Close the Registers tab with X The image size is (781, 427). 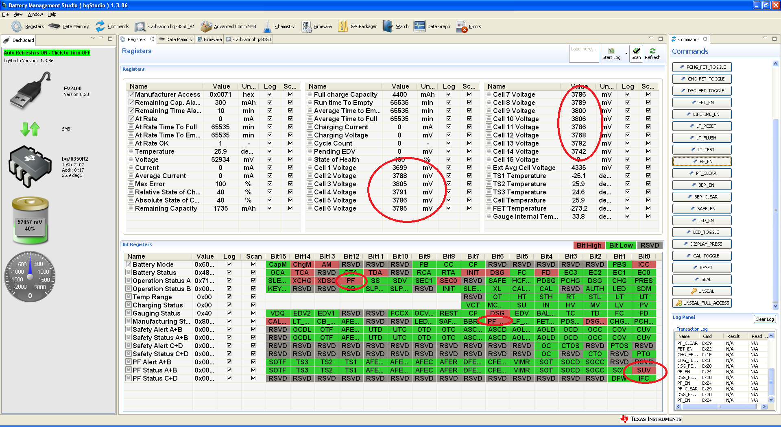click(152, 39)
